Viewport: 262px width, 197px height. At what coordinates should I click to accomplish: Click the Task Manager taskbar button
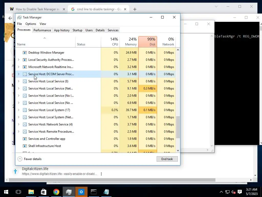[x=69, y=192]
